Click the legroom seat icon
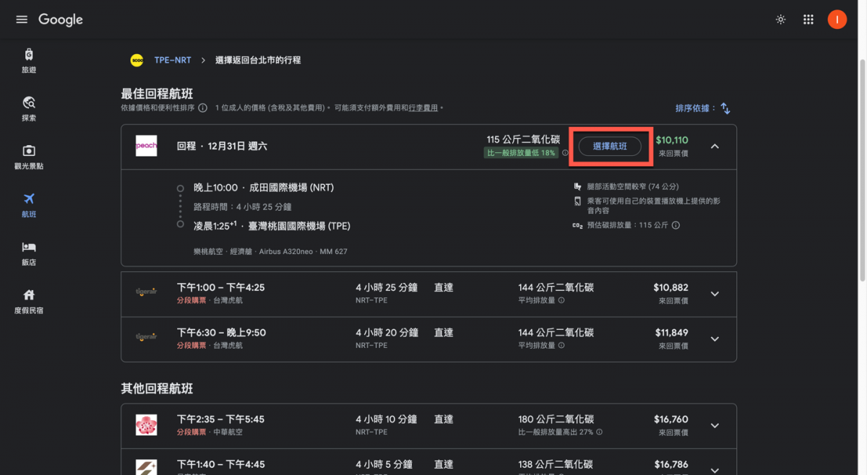Viewport: 867px width, 475px height. [x=577, y=186]
